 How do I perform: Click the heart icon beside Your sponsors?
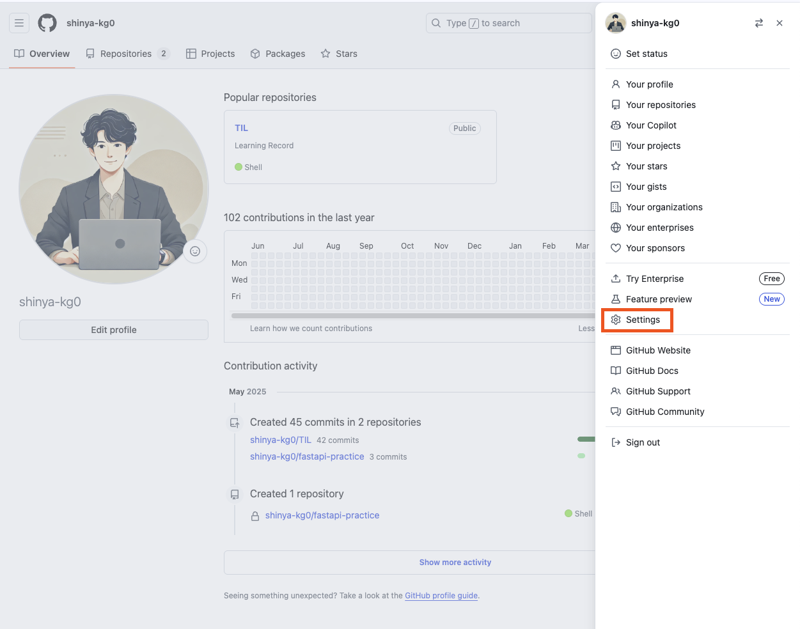[615, 248]
